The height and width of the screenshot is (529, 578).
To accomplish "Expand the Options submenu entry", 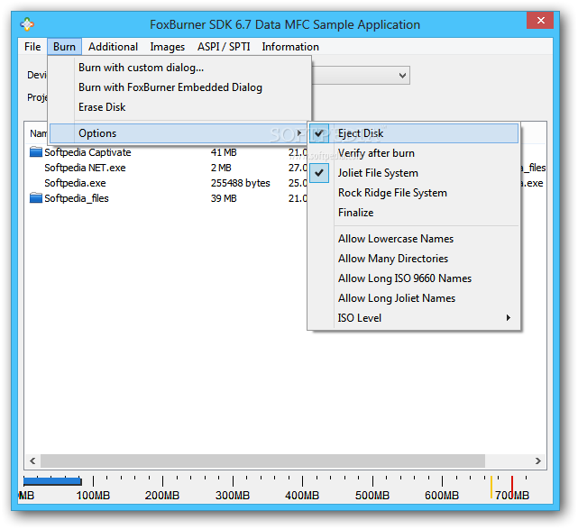I will click(179, 133).
